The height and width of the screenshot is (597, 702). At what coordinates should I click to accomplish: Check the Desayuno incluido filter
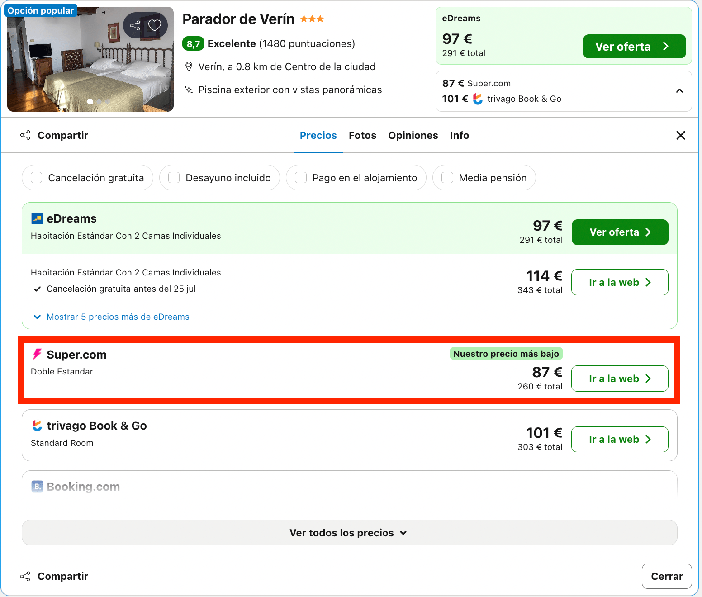174,178
